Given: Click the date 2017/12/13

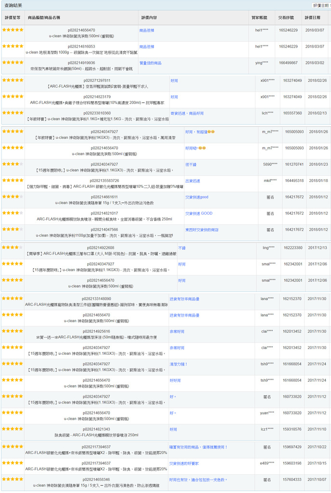Looking at the screenshot, I should click(x=318, y=248).
